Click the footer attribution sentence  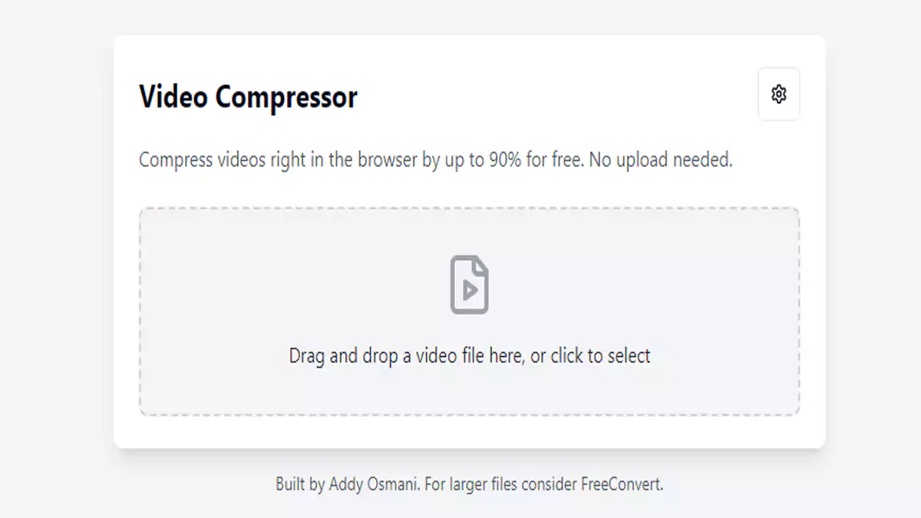point(470,484)
